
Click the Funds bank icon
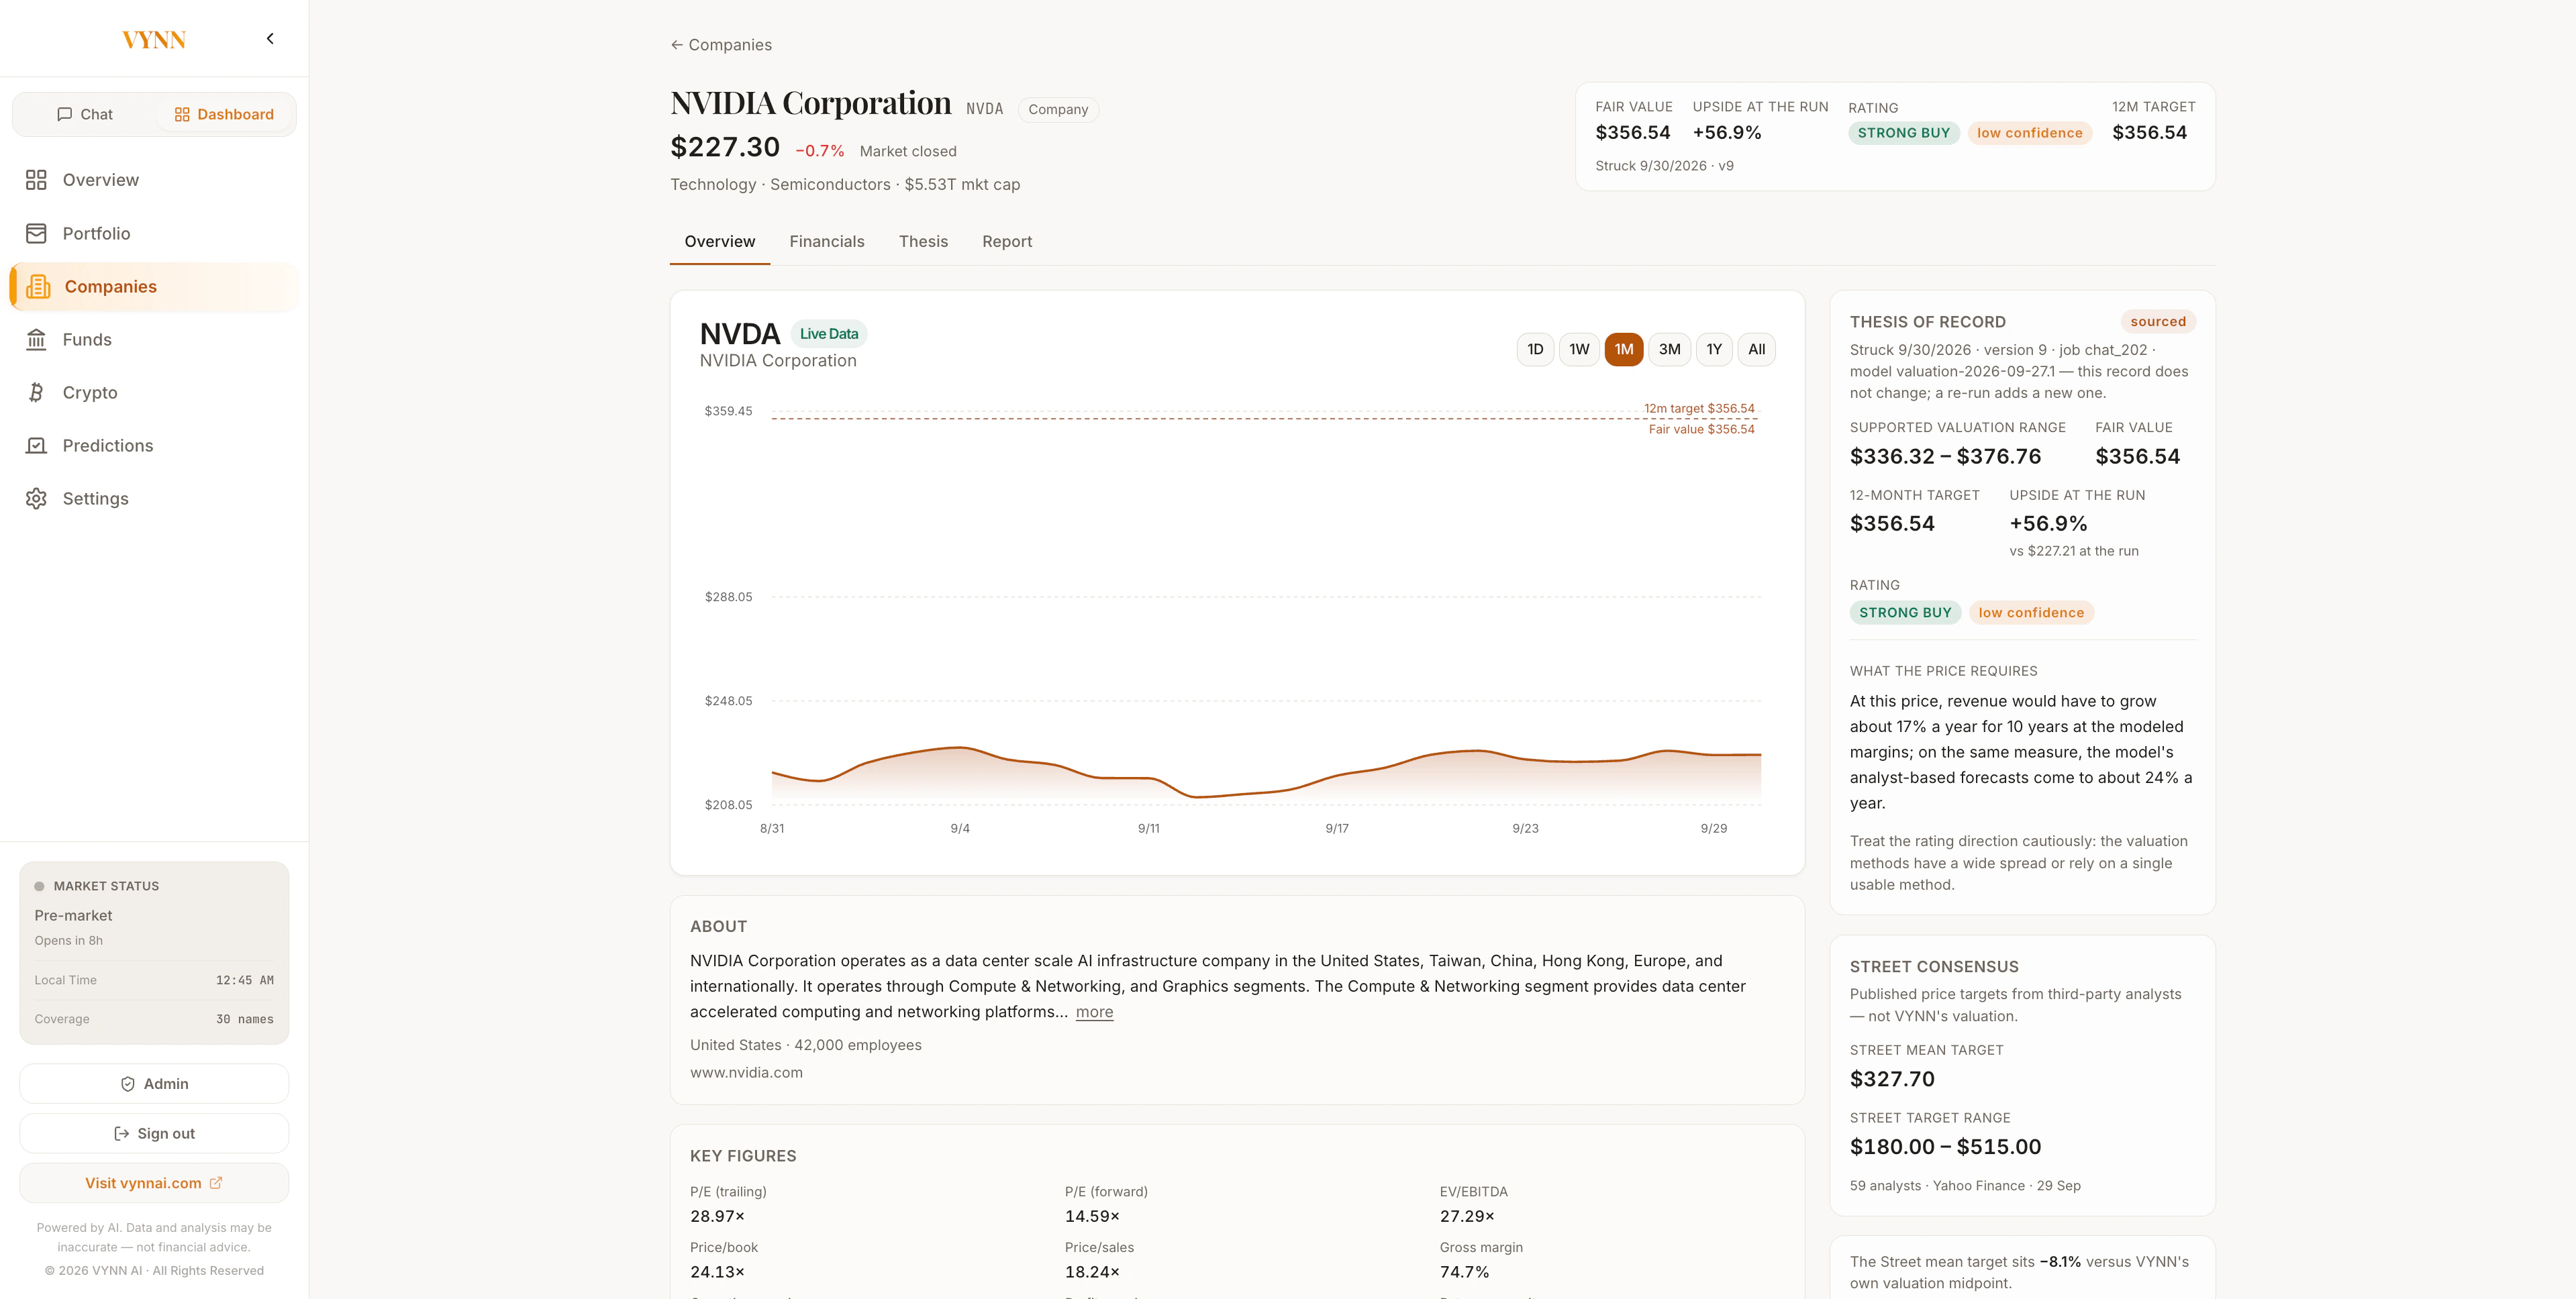[x=36, y=340]
